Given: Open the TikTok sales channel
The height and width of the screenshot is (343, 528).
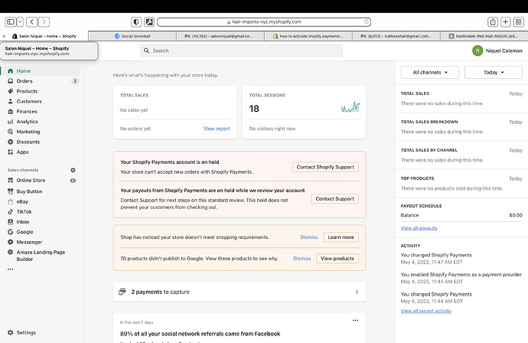Looking at the screenshot, I should (24, 211).
